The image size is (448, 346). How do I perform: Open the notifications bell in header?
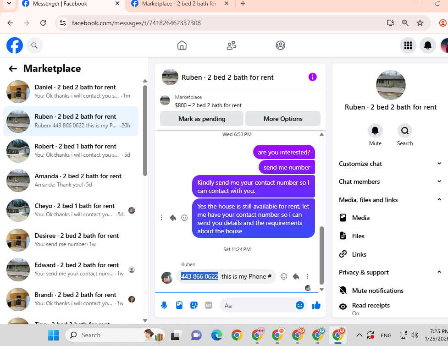pos(427,45)
